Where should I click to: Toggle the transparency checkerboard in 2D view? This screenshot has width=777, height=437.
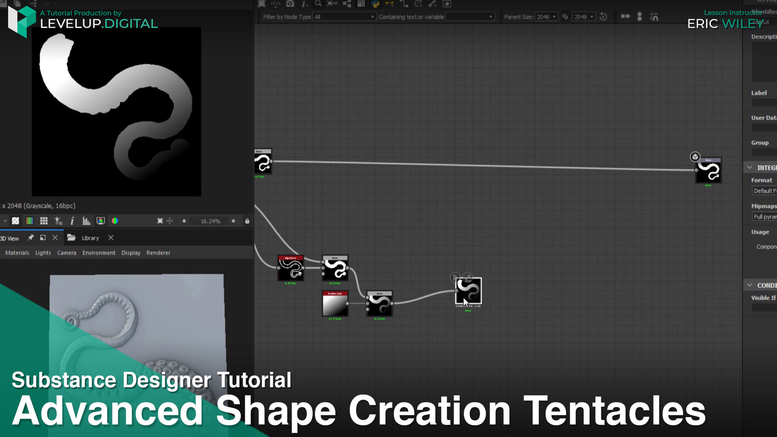coord(16,221)
